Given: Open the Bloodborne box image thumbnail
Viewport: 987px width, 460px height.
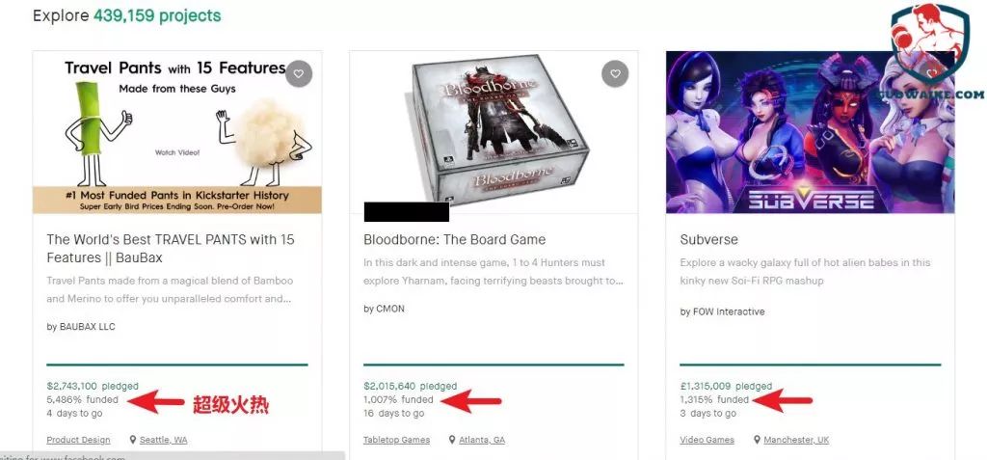Looking at the screenshot, I should coord(494,132).
